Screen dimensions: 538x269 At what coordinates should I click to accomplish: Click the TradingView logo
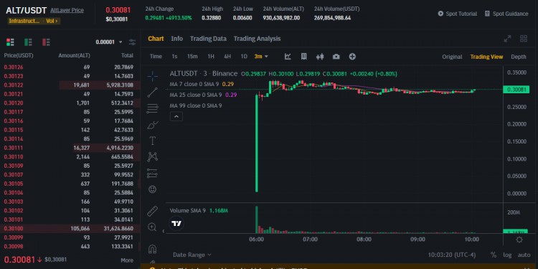(176, 224)
